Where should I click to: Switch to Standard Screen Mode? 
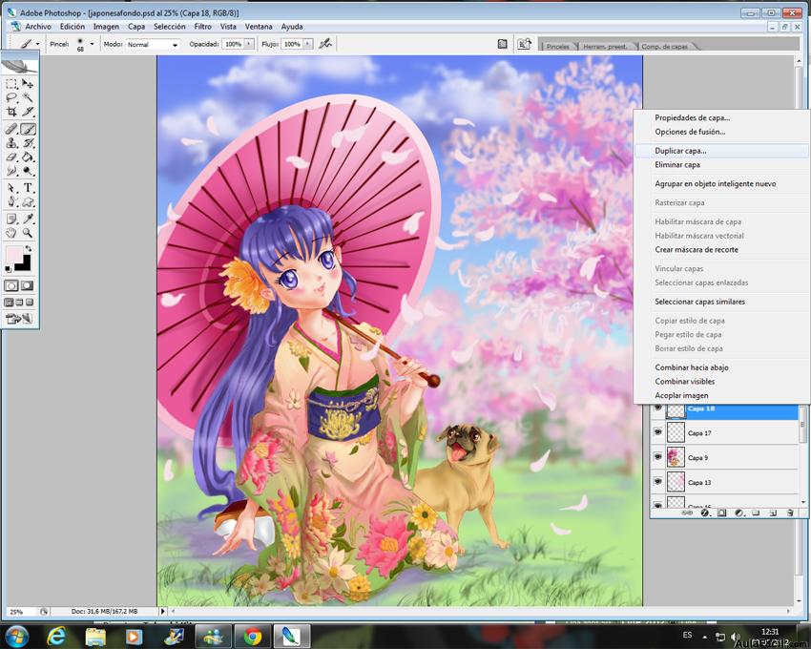point(9,303)
